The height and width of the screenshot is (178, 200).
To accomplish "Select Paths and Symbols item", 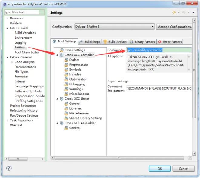I will [28, 91].
